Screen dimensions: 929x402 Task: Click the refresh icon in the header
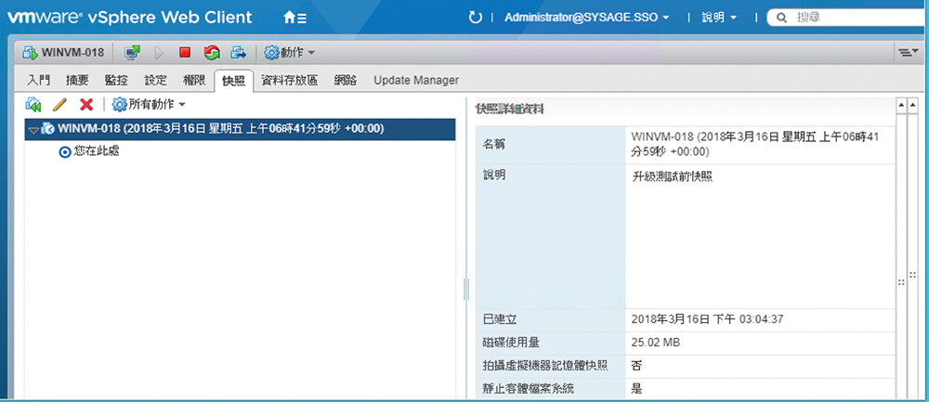point(475,18)
